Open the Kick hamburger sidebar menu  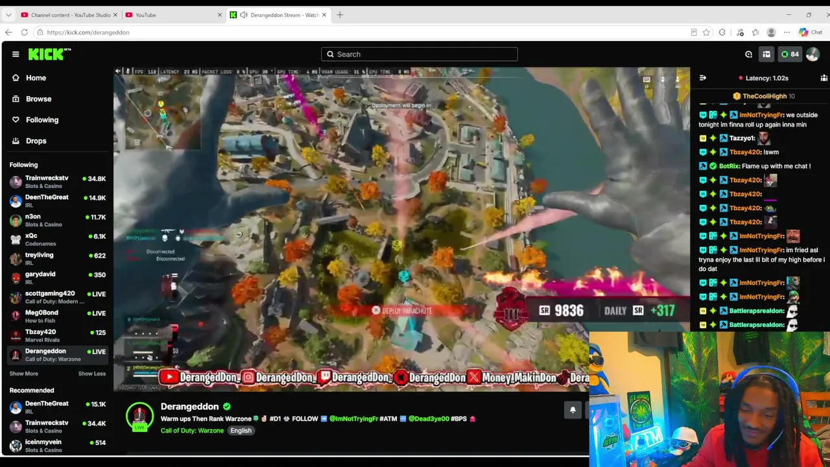coord(16,54)
